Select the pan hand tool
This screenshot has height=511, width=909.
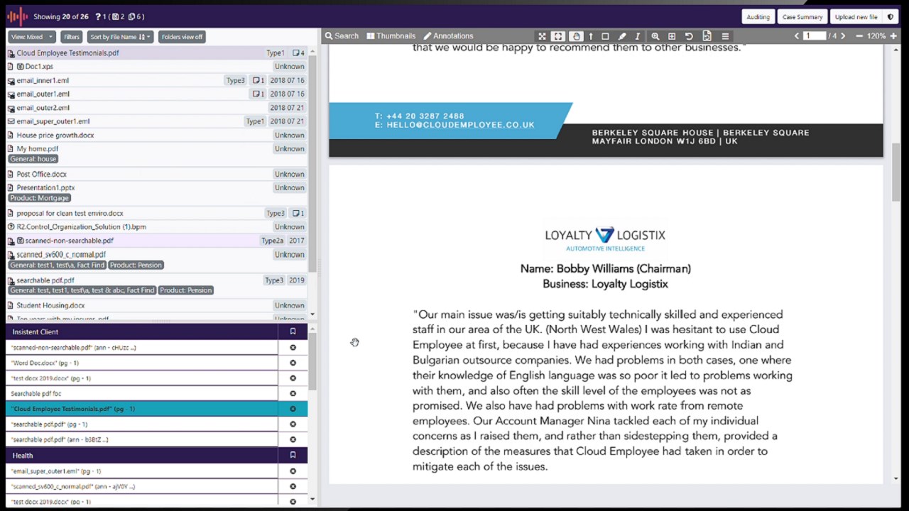pos(576,36)
